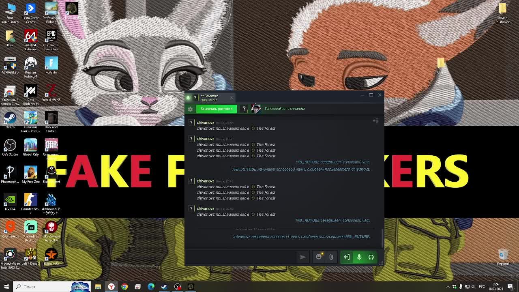Screen dimensions: 519x292
Task: Open the User folder on desktop
Action: coord(10,39)
